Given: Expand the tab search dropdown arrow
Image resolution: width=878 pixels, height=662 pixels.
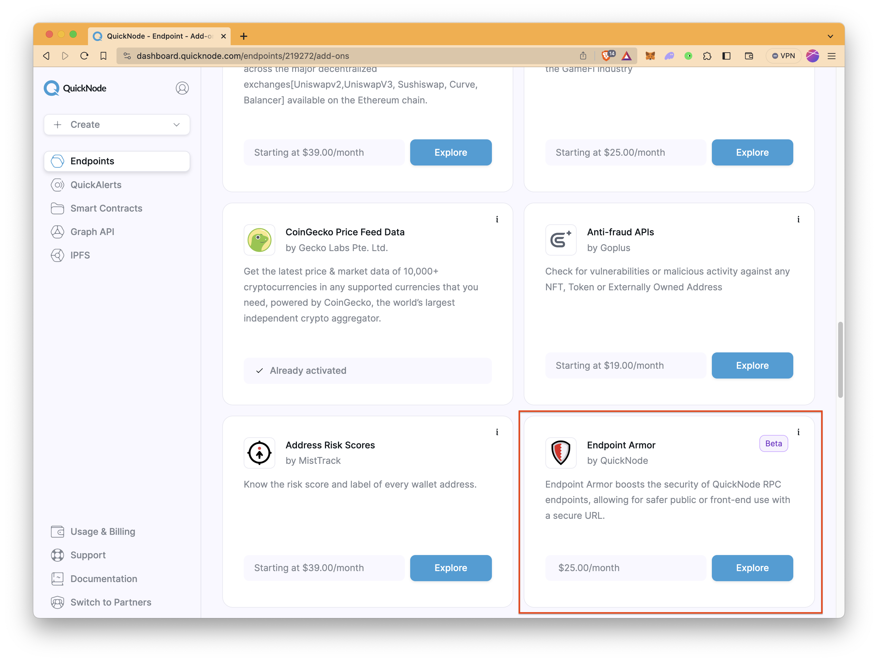Looking at the screenshot, I should [x=830, y=36].
